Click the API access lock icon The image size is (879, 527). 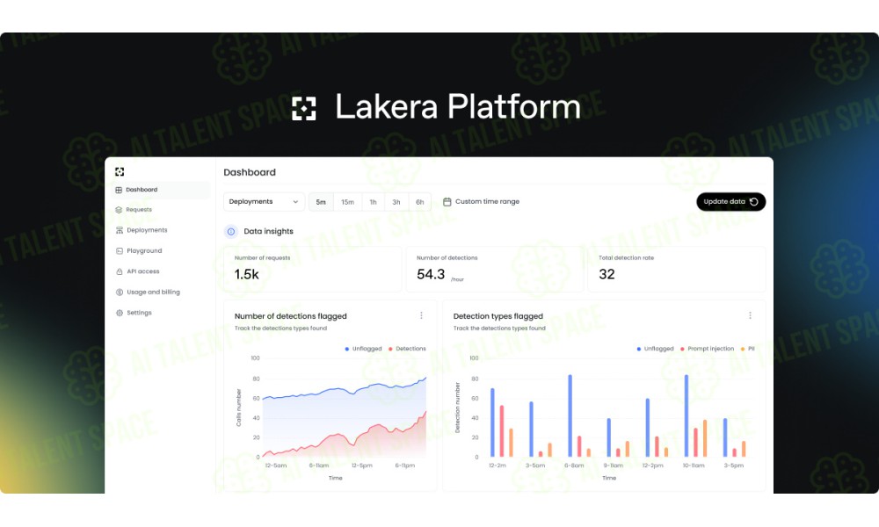coord(119,271)
